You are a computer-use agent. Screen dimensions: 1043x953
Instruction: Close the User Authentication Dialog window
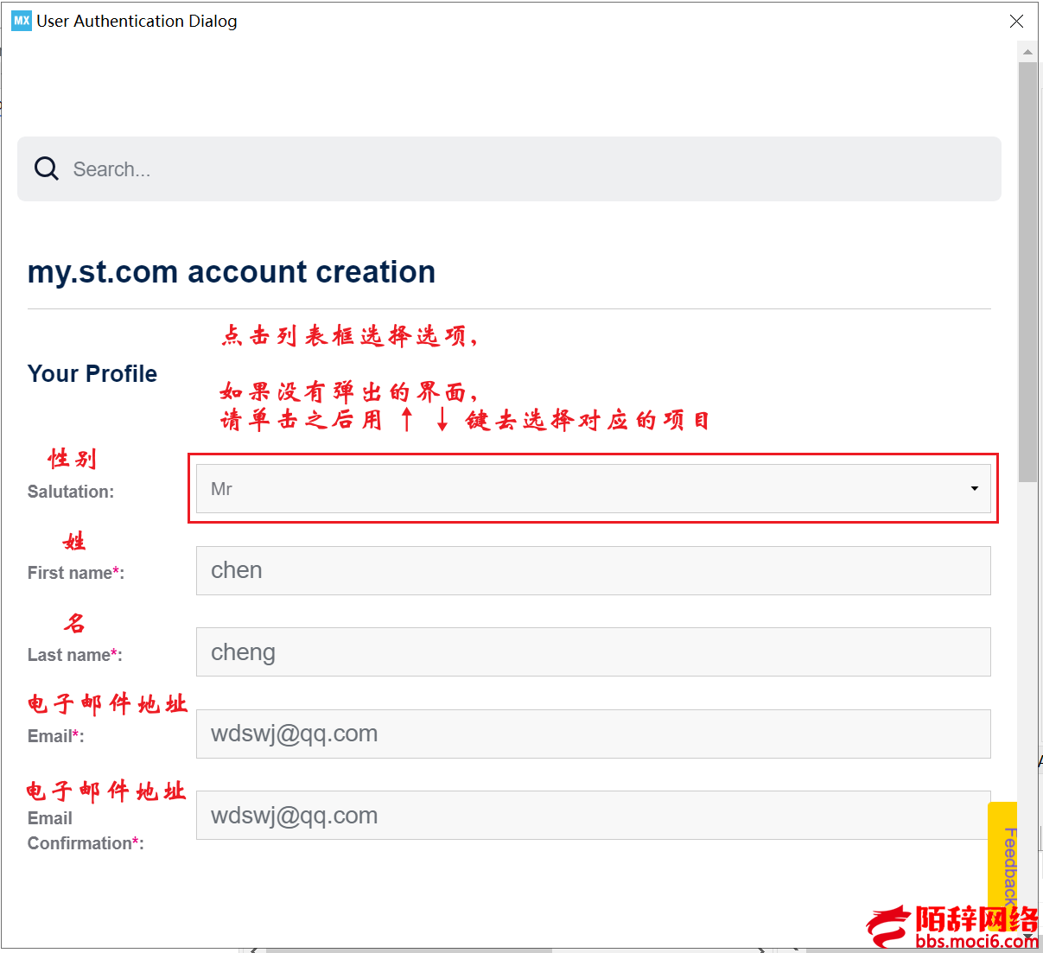click(x=1016, y=21)
